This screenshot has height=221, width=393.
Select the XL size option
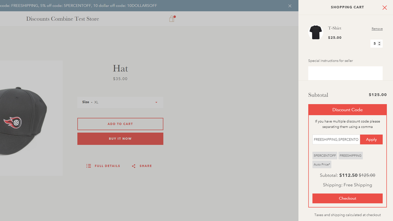(x=96, y=102)
